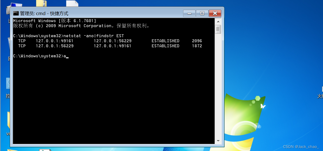The image size is (323, 151).
Task: Close the 管理员: cmd window
Action: tap(215, 13)
